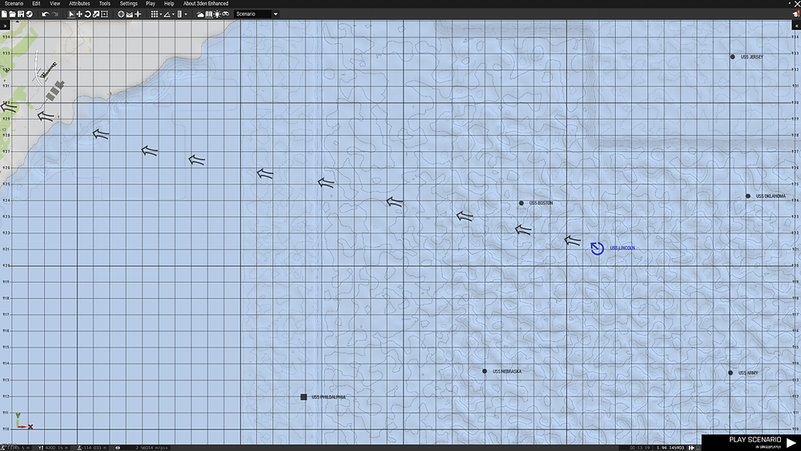The width and height of the screenshot is (801, 451).
Task: Open the scaling grid dropdown arrow
Action: coord(186,14)
